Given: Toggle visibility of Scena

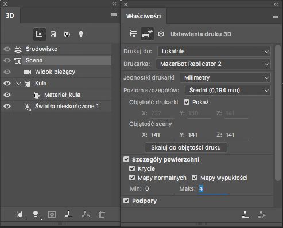Looking at the screenshot, I should 7,61.
